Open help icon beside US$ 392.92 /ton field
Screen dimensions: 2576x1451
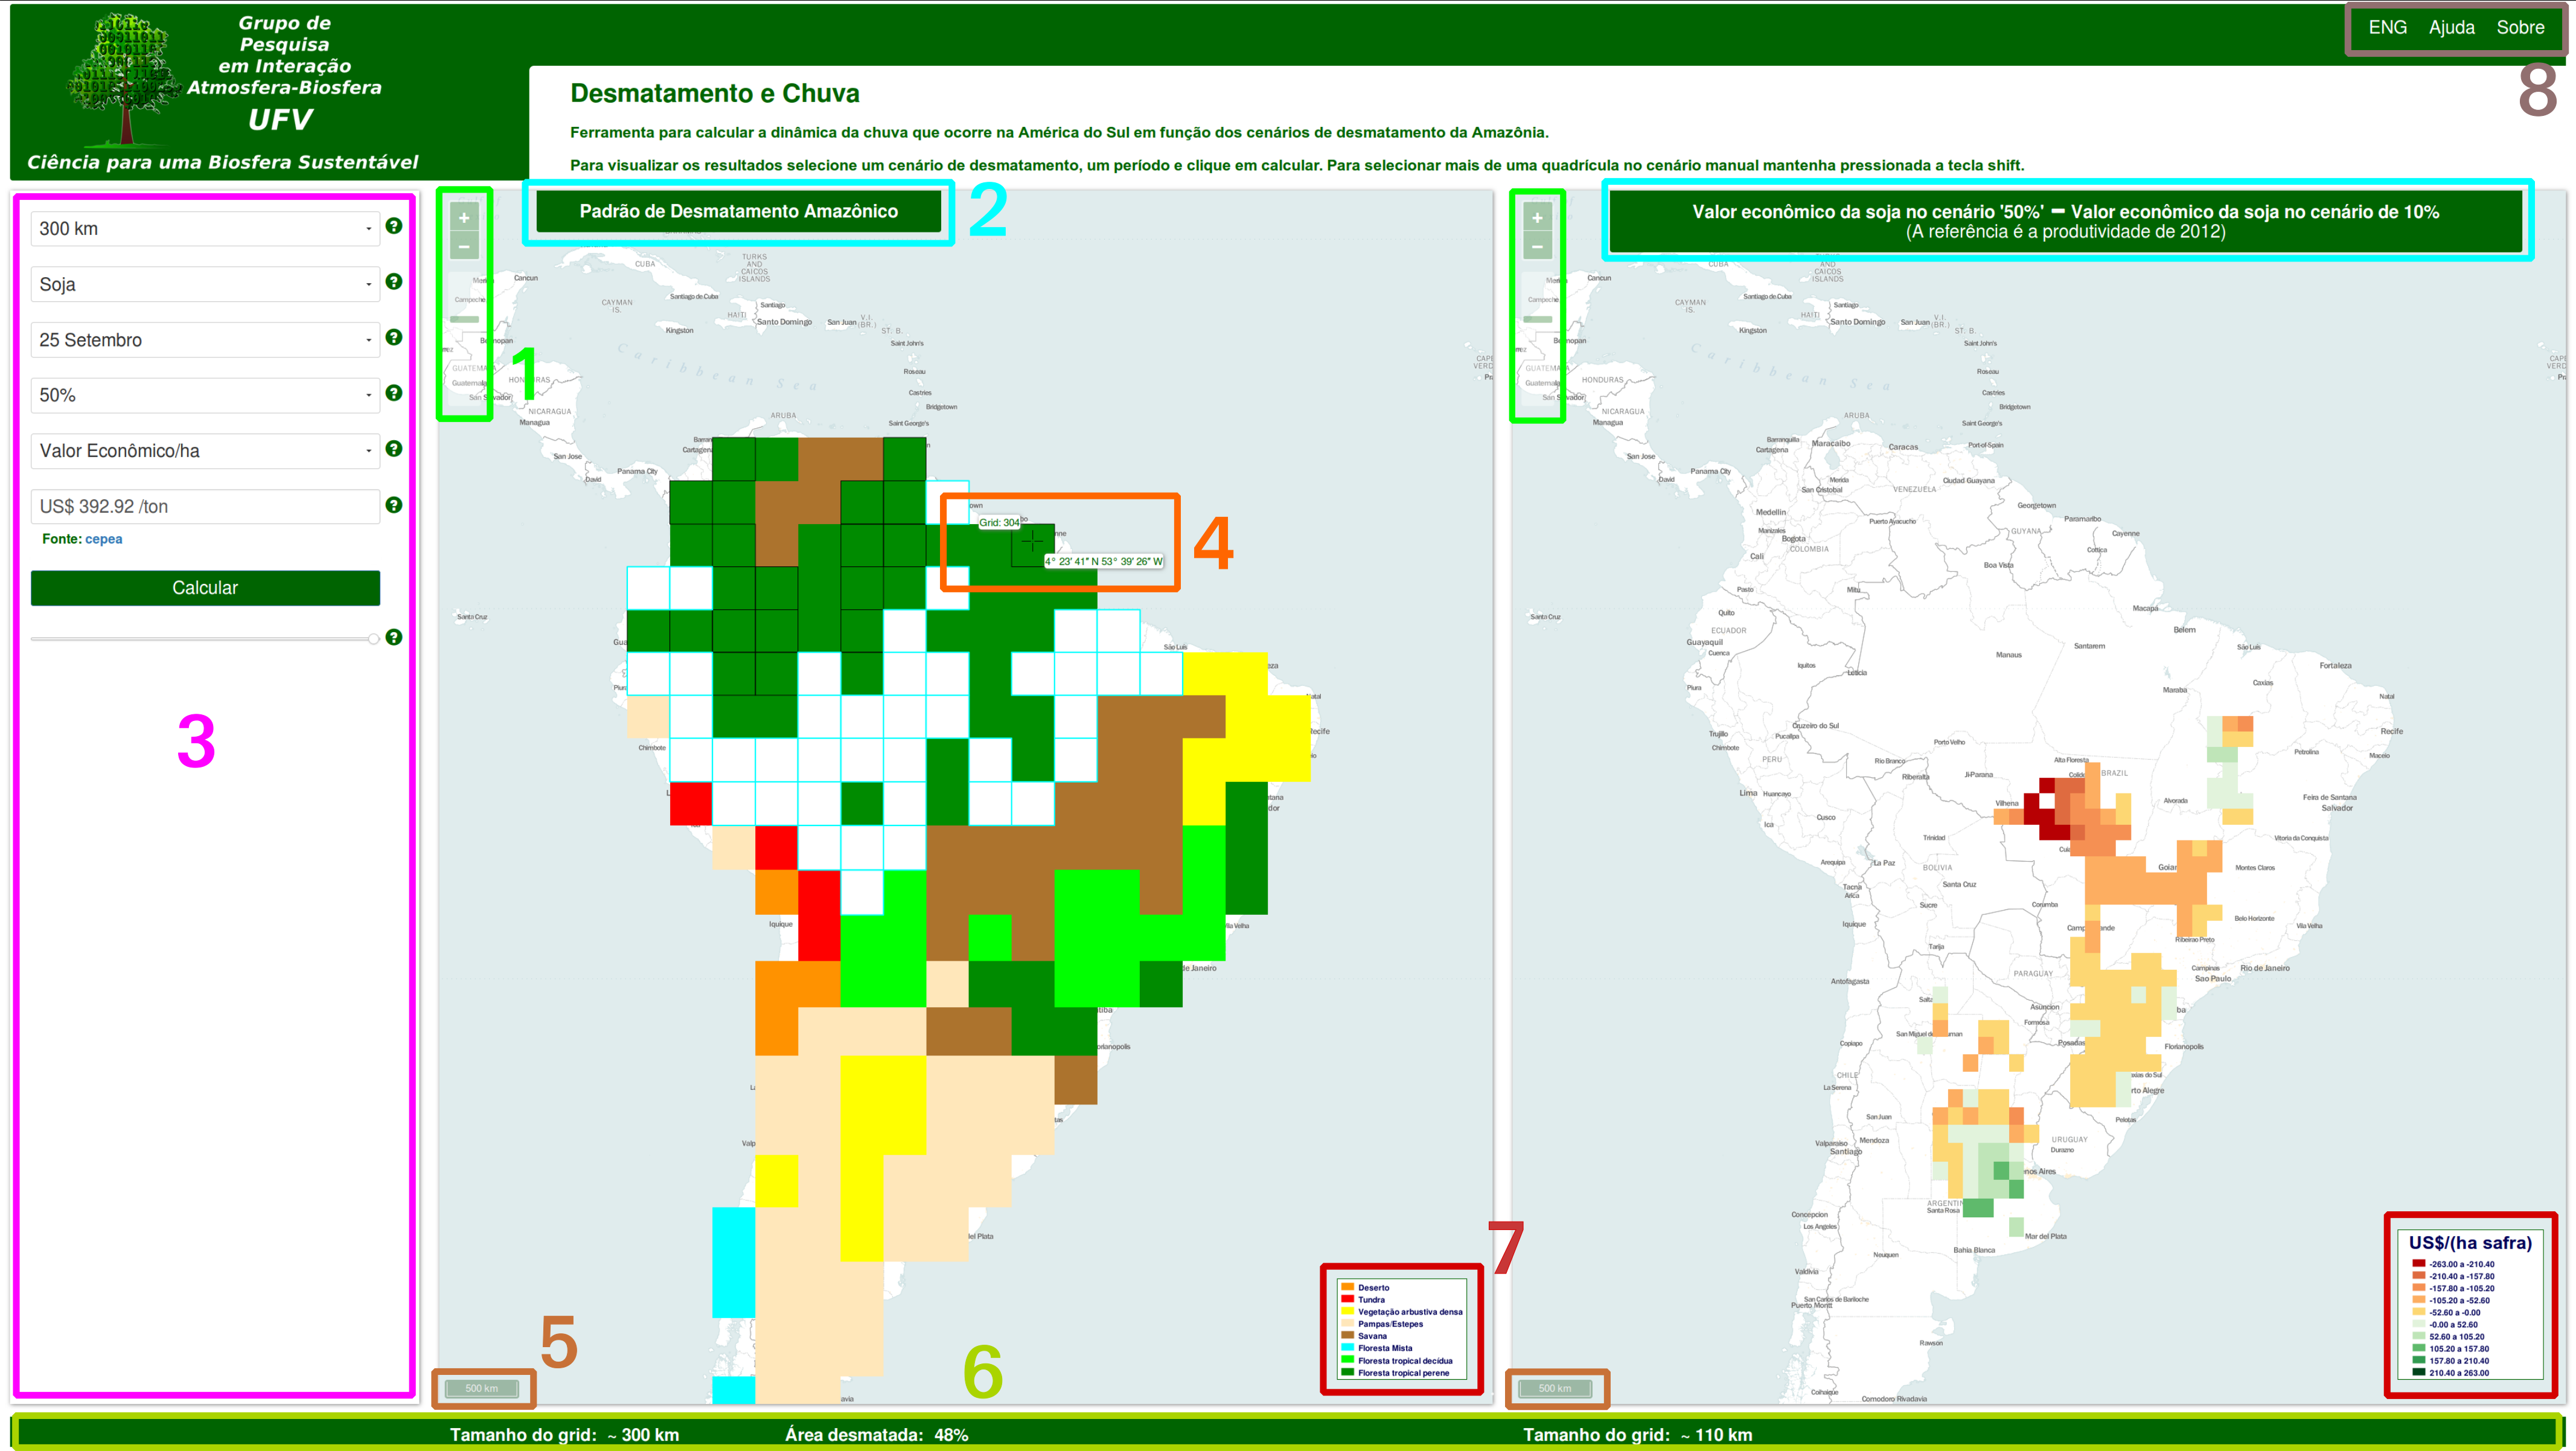pos(394,505)
